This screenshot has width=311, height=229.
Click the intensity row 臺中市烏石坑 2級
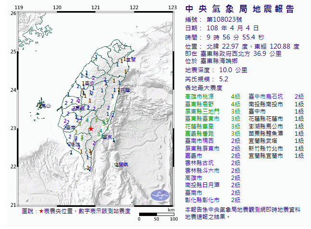tap(276, 97)
